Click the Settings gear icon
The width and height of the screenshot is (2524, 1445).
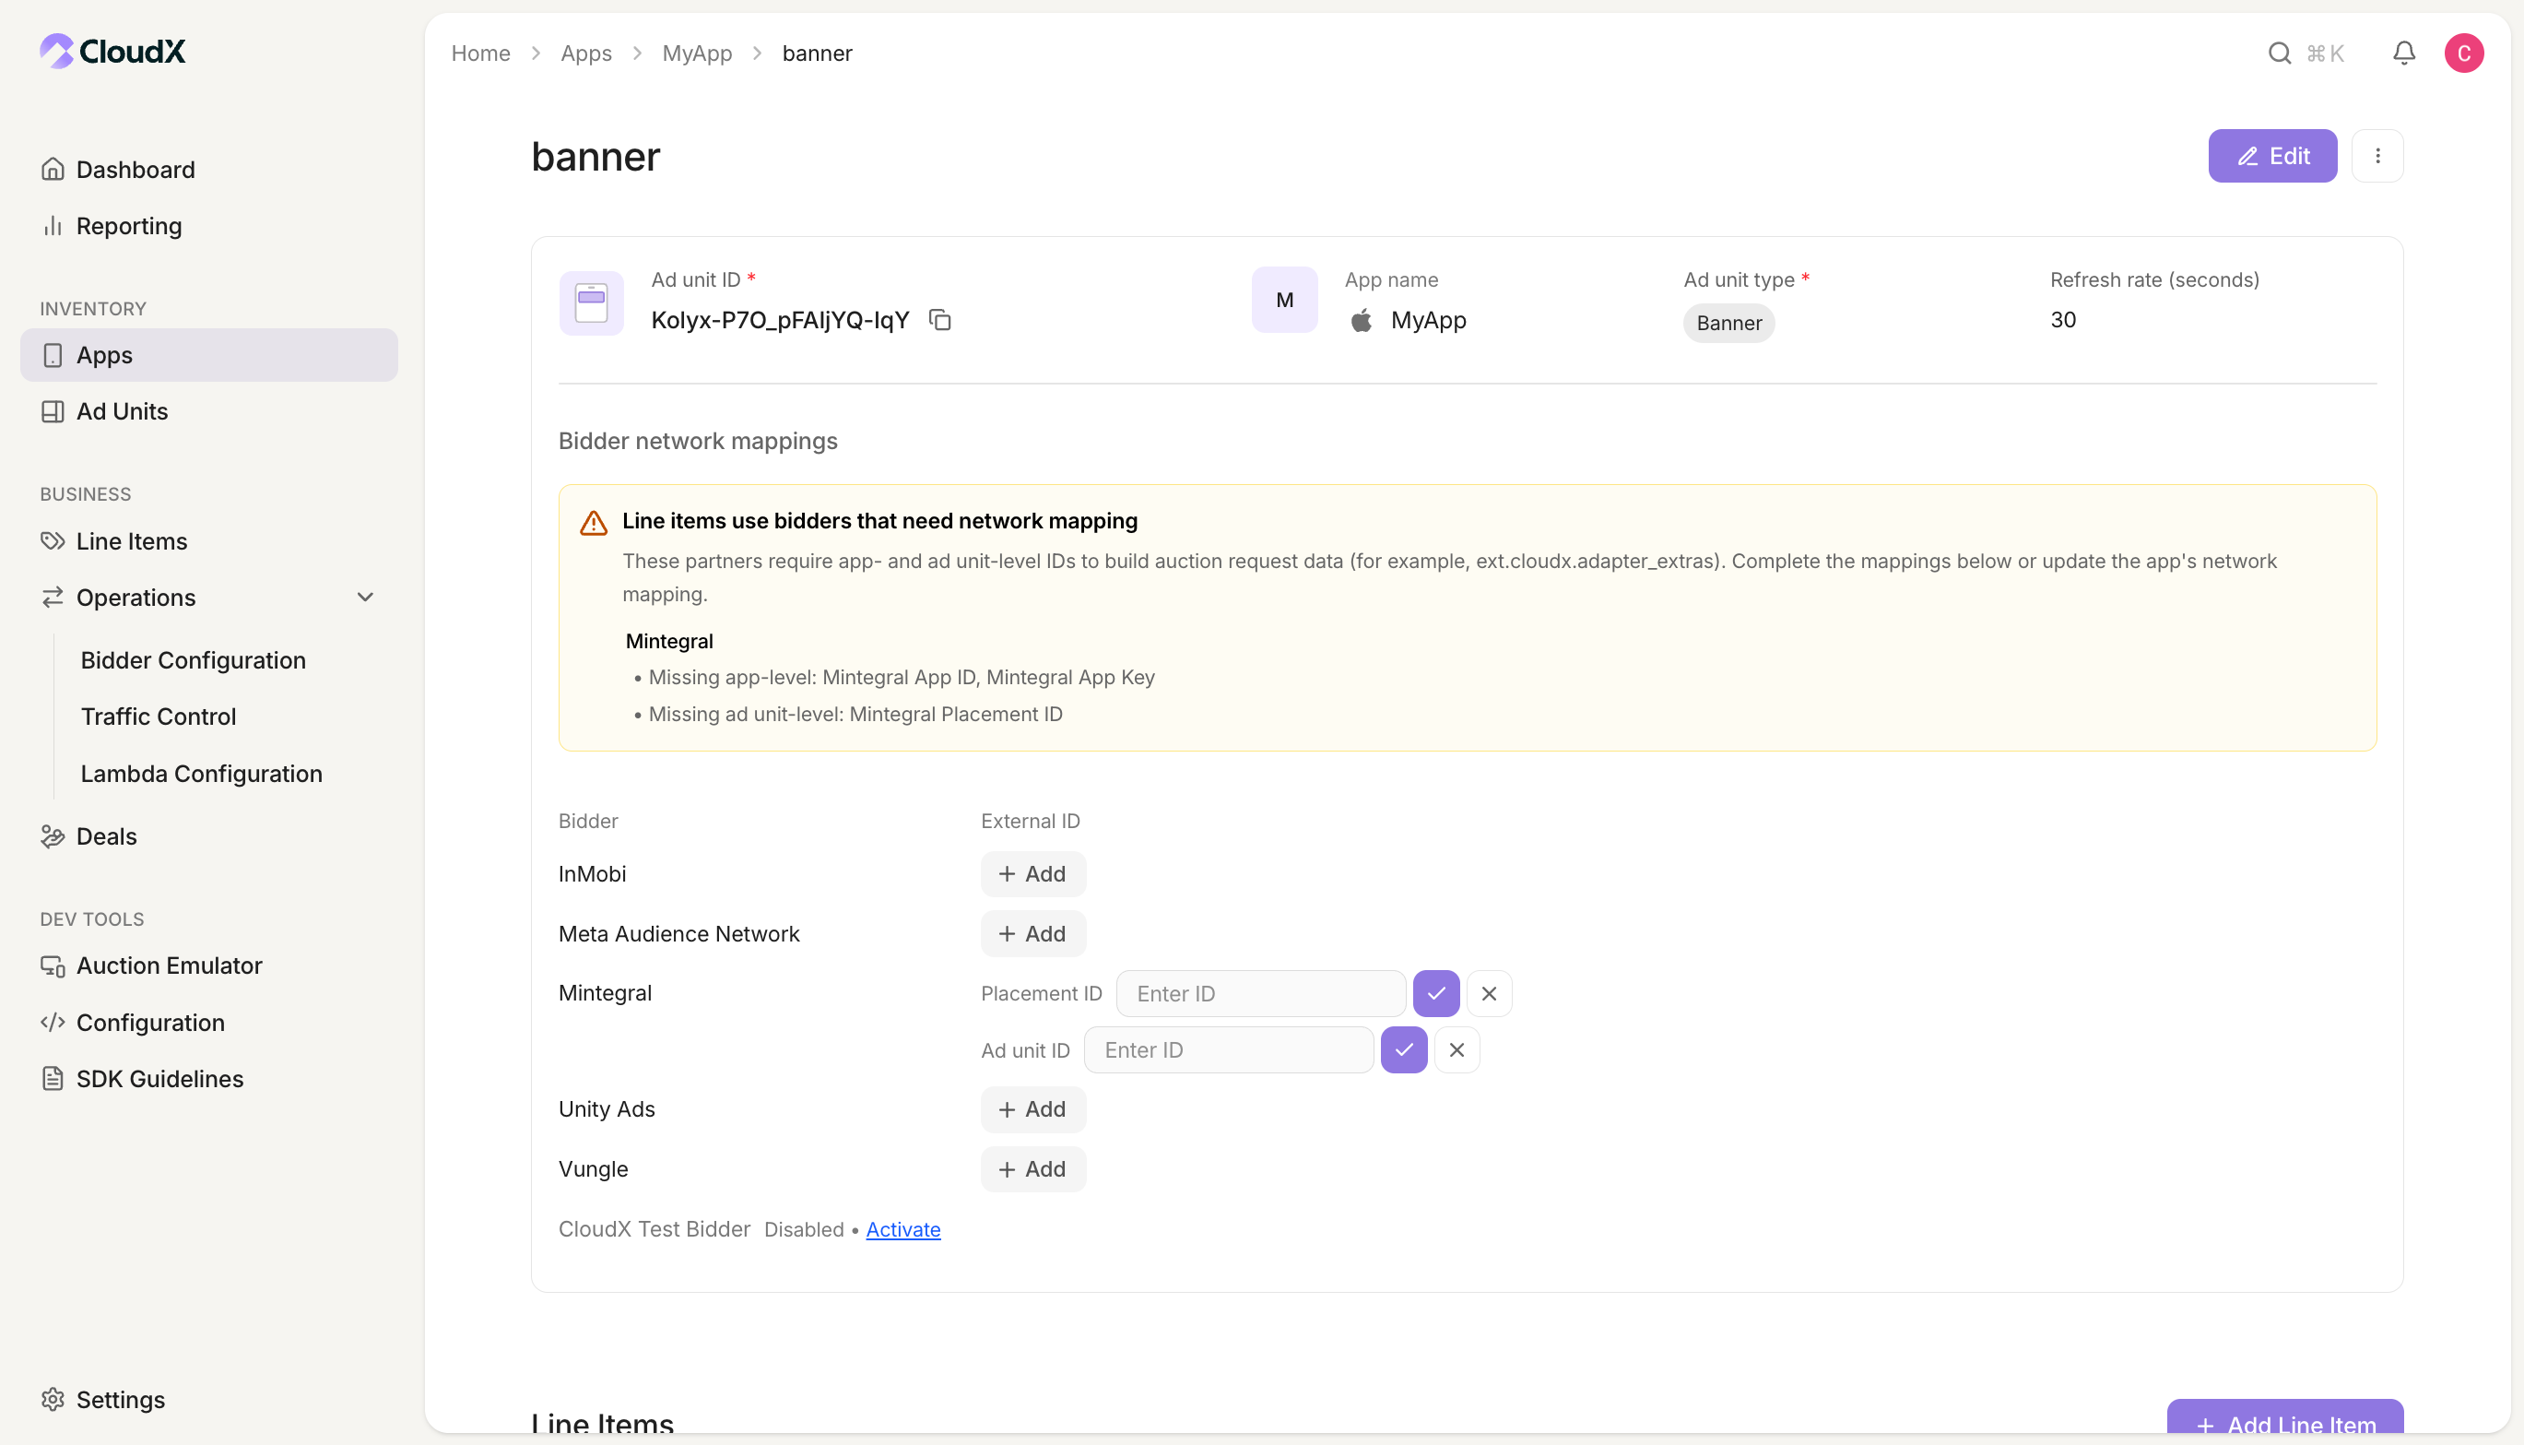pos(53,1399)
